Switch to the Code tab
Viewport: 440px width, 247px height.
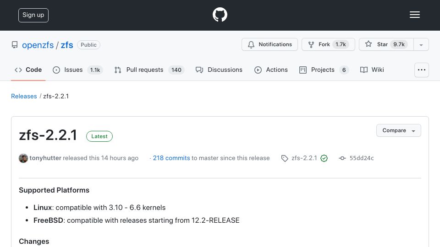click(28, 70)
